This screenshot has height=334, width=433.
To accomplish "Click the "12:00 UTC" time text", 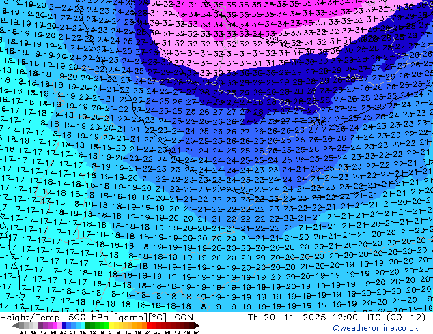I will click(x=358, y=318).
